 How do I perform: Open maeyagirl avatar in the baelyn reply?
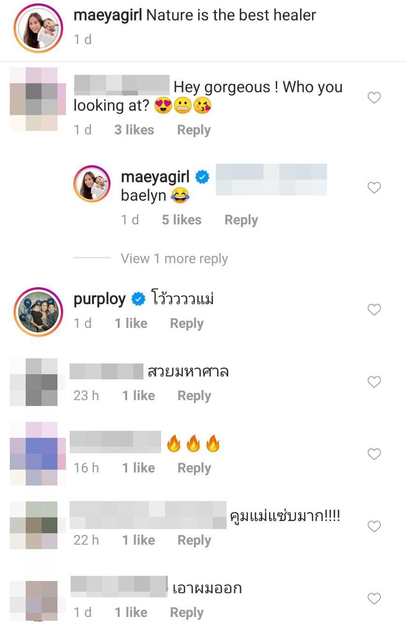click(x=92, y=184)
